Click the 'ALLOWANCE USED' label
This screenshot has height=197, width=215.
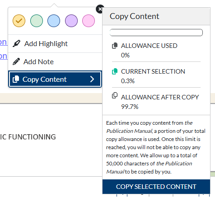tap(149, 46)
